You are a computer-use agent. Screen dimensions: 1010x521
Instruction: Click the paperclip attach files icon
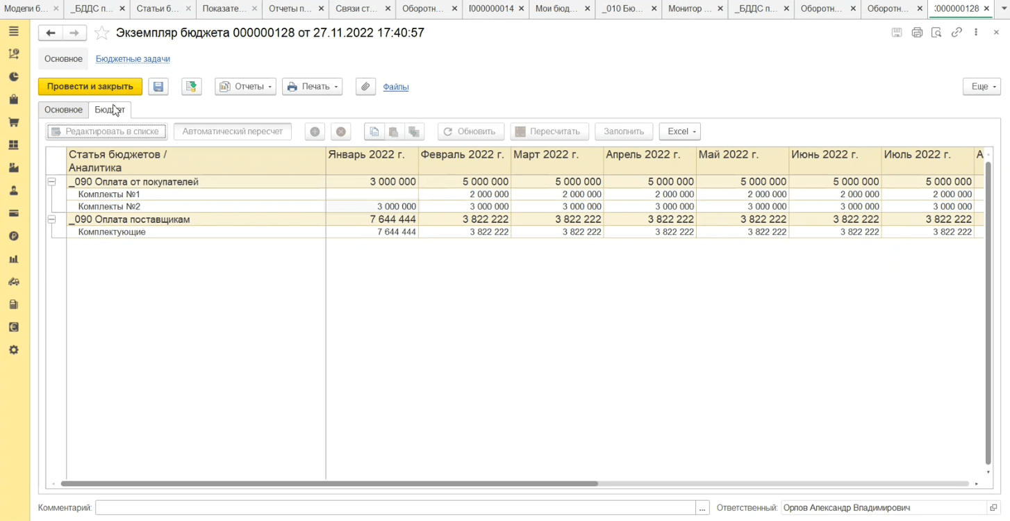point(366,87)
